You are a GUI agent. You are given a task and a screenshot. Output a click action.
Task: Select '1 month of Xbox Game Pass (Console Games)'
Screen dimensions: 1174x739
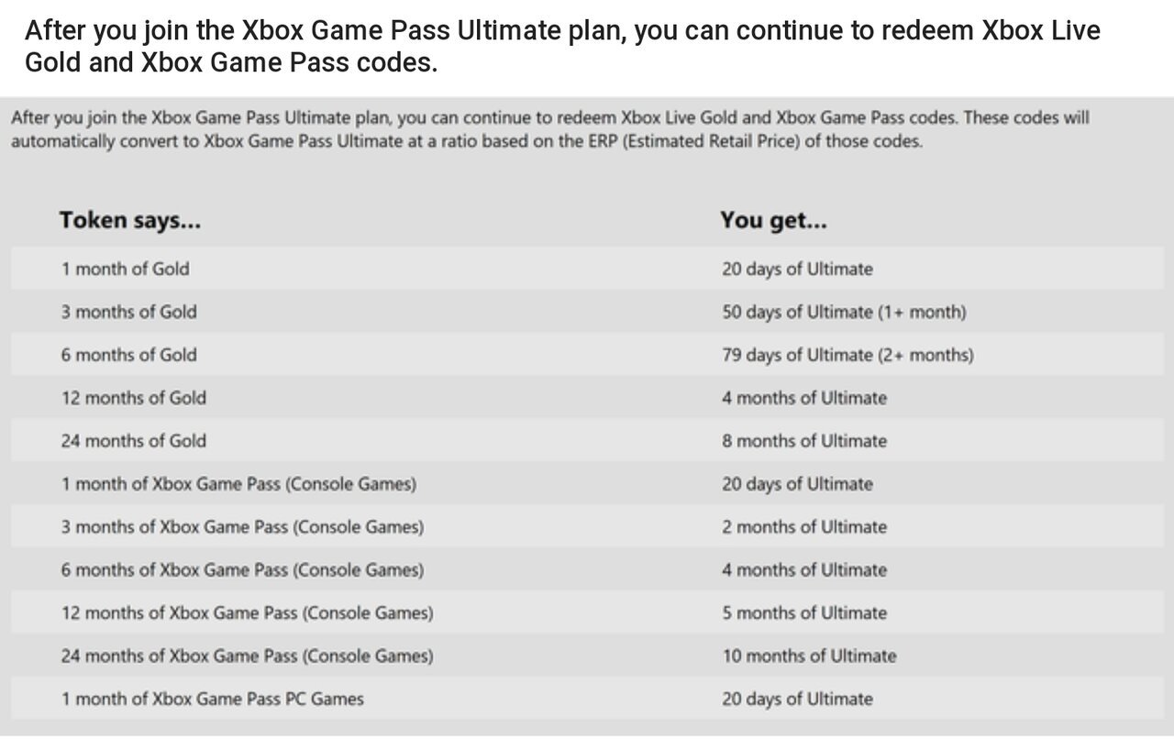click(x=238, y=484)
